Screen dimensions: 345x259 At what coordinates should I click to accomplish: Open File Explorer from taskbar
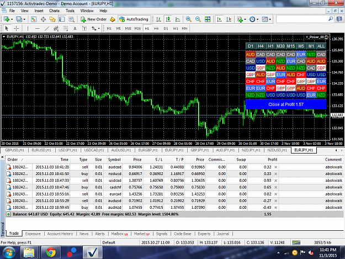(x=29, y=252)
